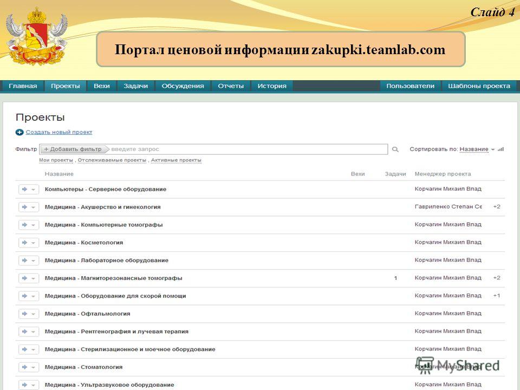Open project Медицина - Лабораторное оборудование
This screenshot has height=390, width=520.
click(107, 261)
